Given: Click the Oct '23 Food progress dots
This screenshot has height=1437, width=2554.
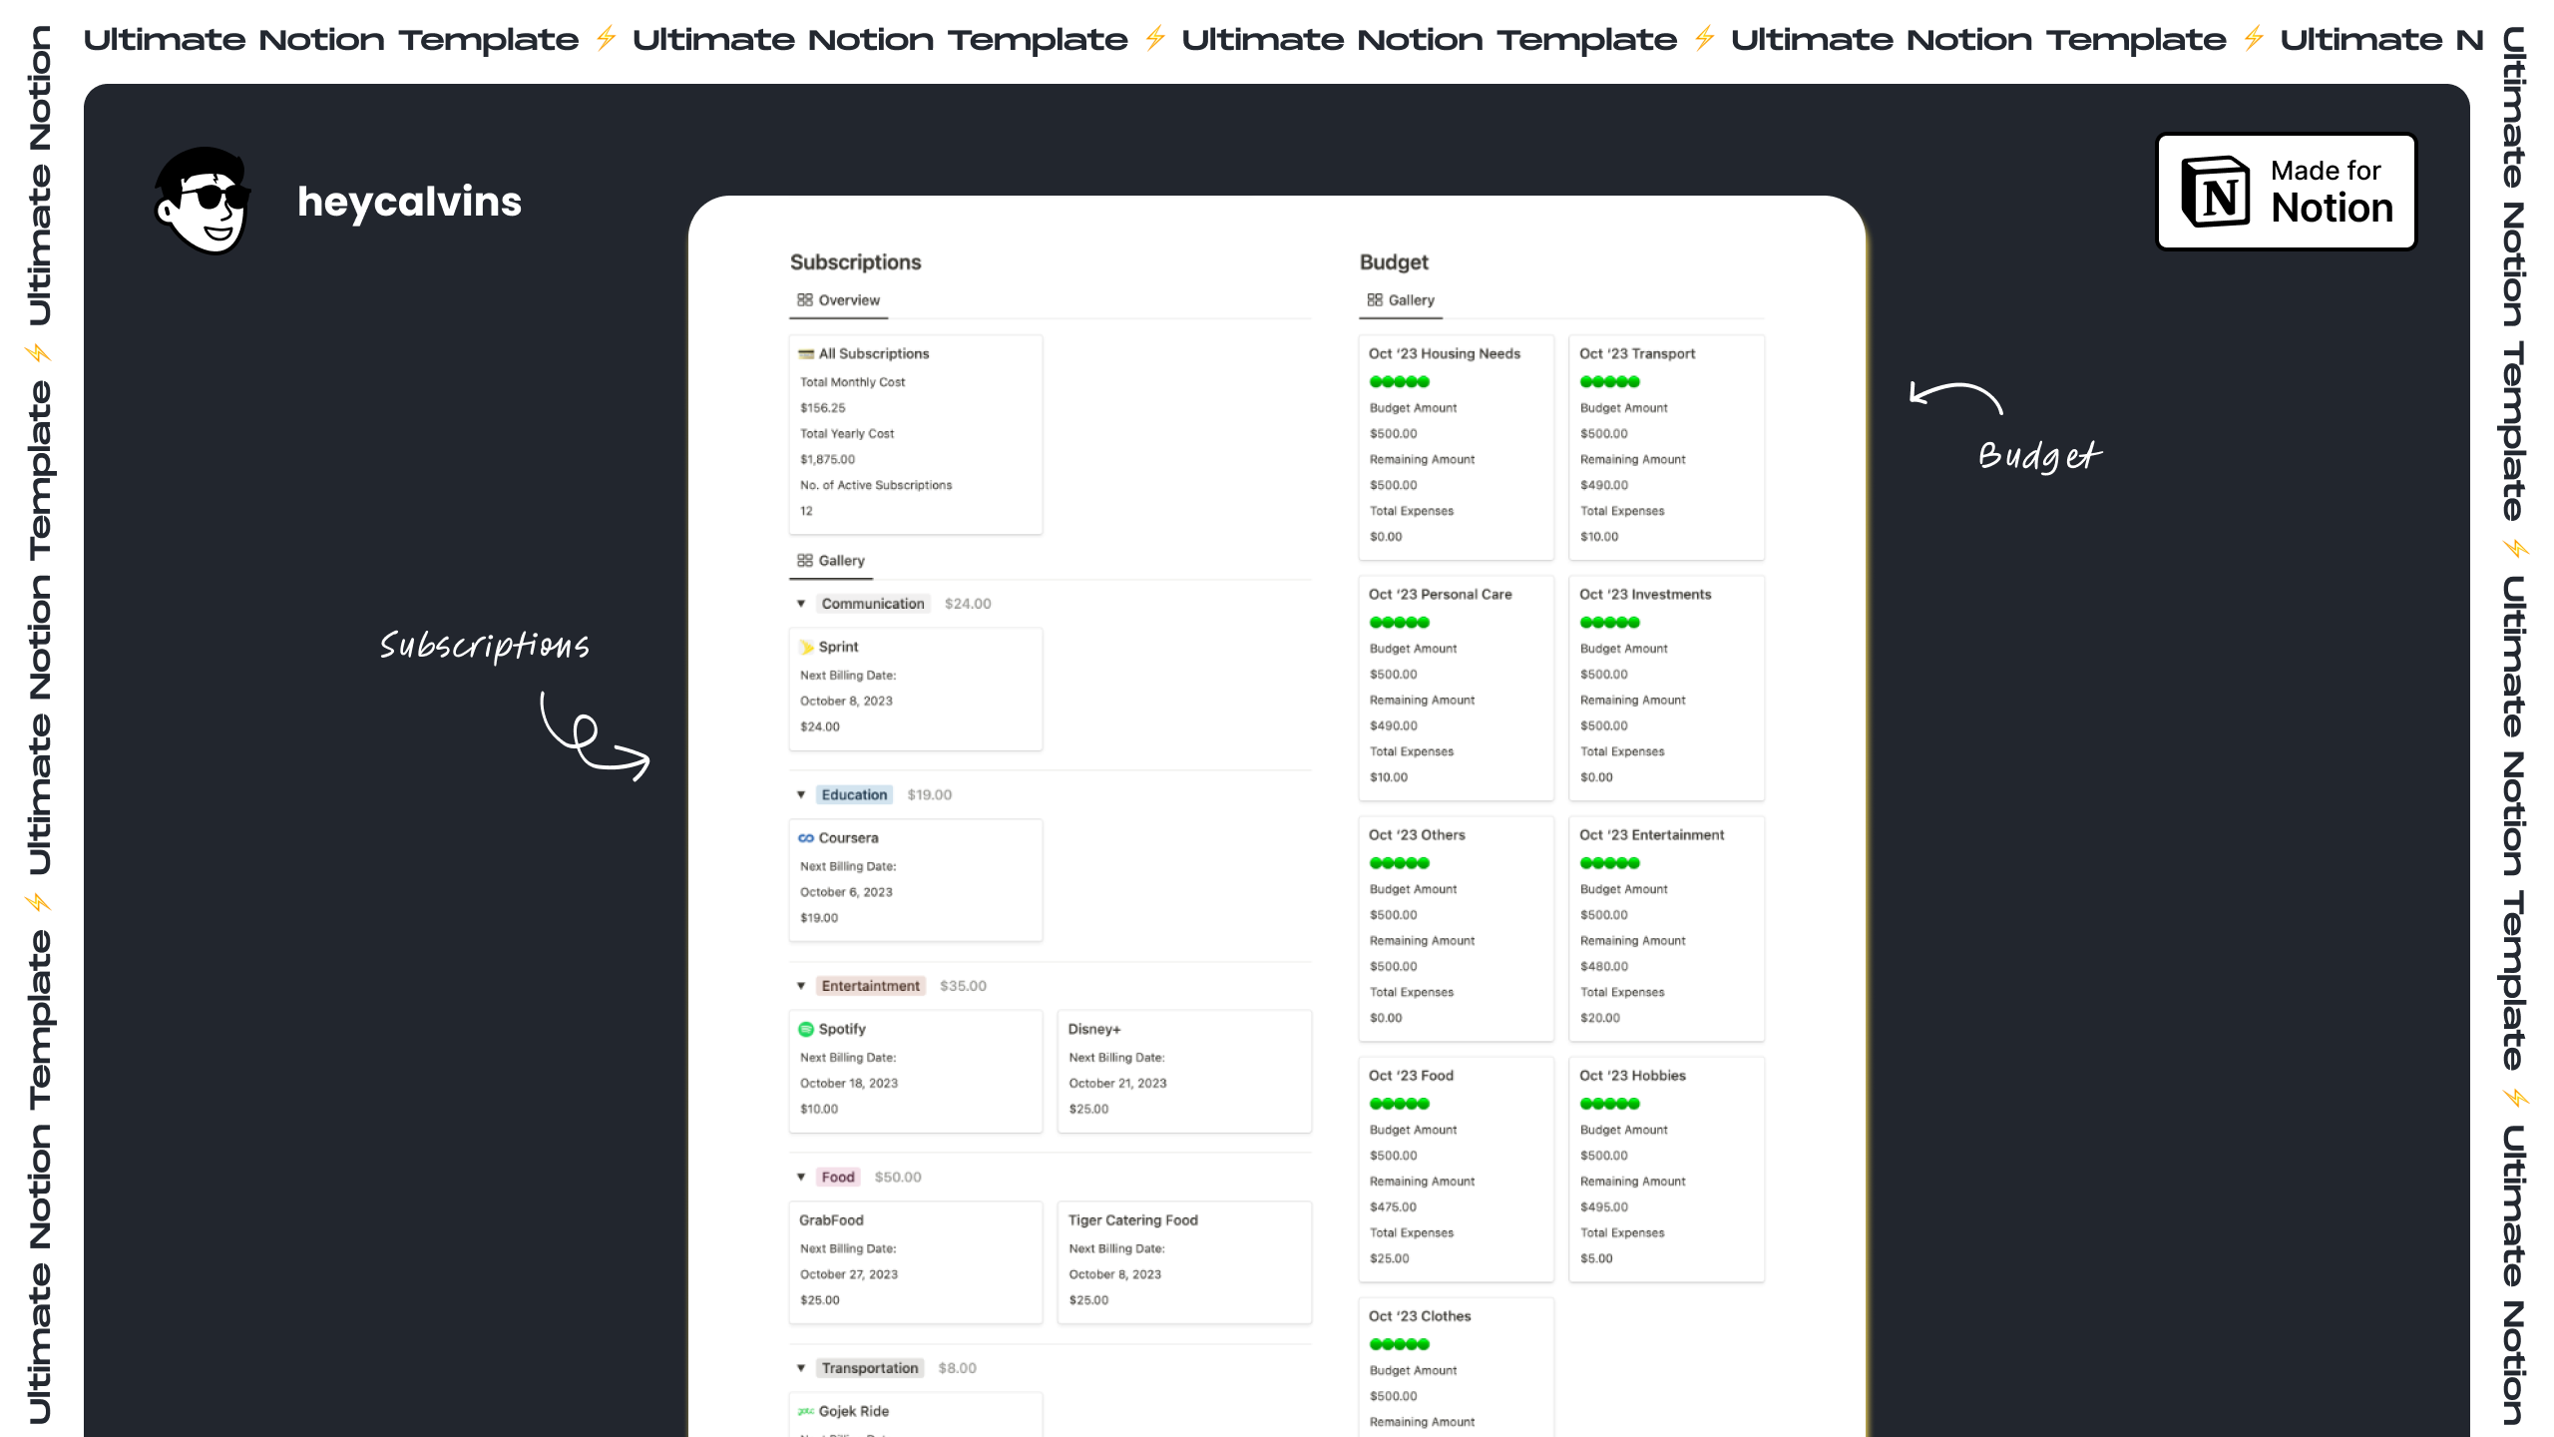Looking at the screenshot, I should (x=1400, y=1104).
